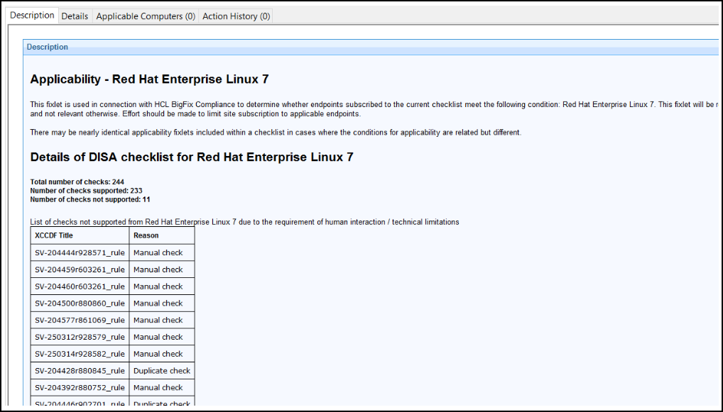Click Duplicate check reason for SV-204428r880845_rule
723x412 pixels.
tap(162, 371)
